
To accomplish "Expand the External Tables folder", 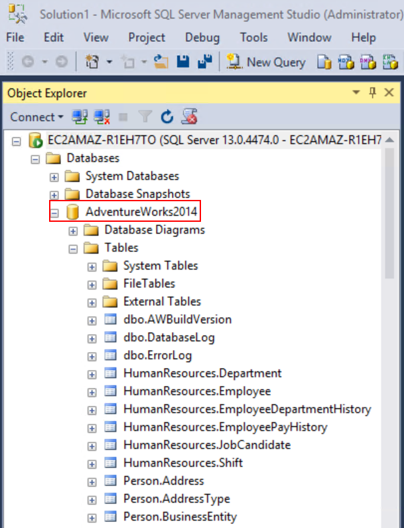I will (x=92, y=303).
